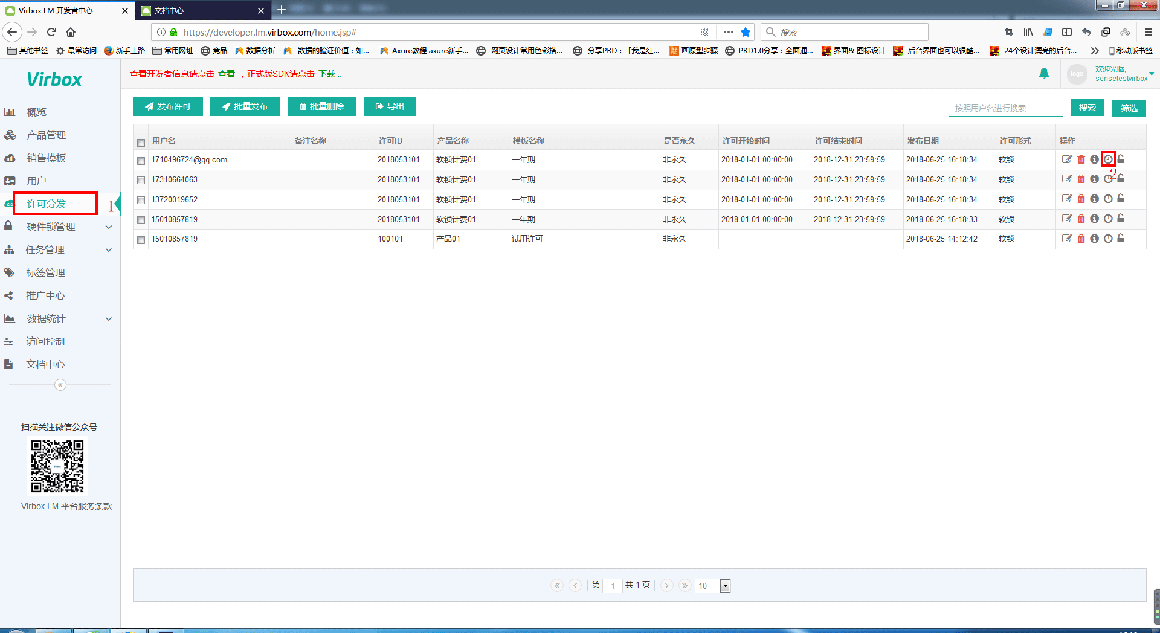Click 导出 export button
The height and width of the screenshot is (633, 1160).
coord(390,106)
